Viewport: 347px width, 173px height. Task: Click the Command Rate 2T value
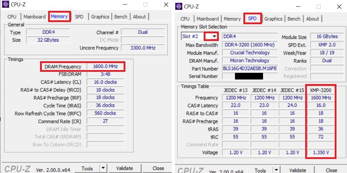coord(105,121)
